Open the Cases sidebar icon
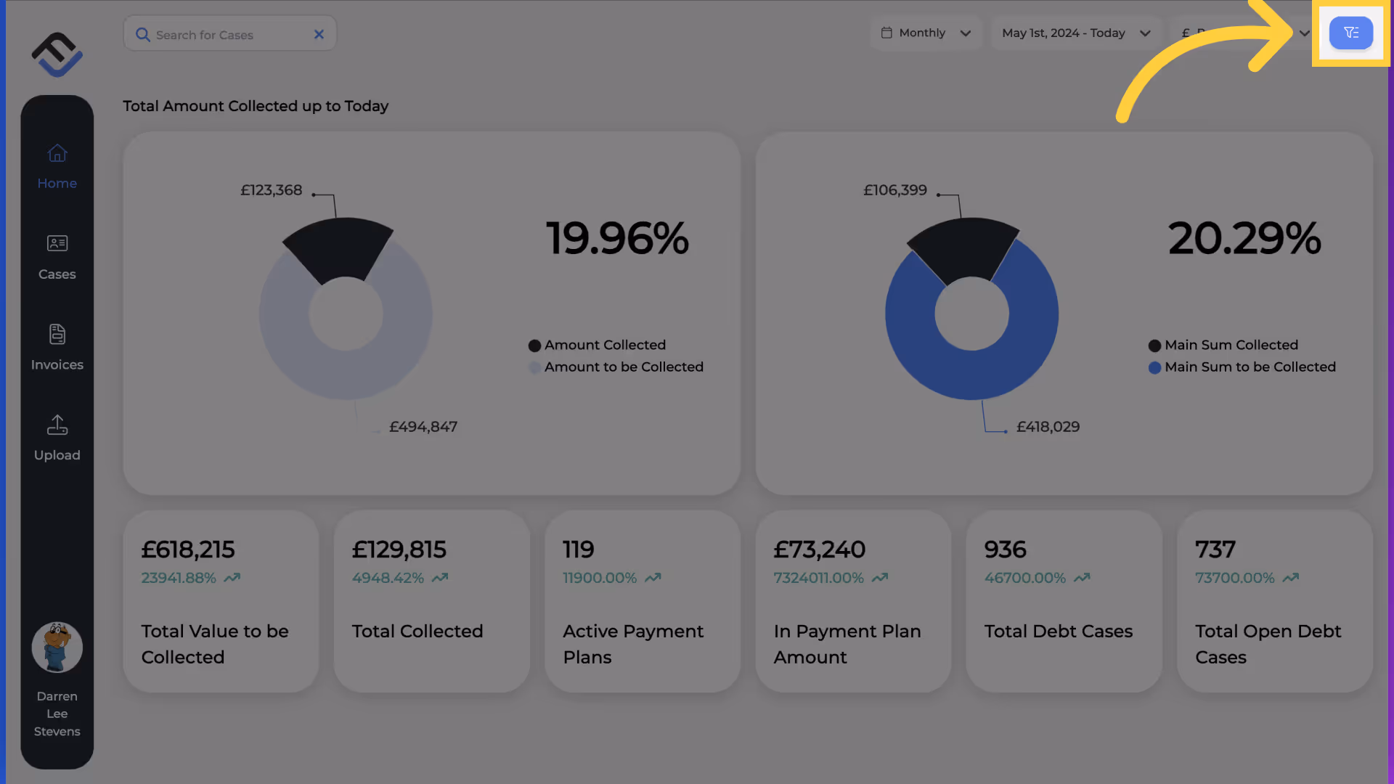 [x=57, y=257]
